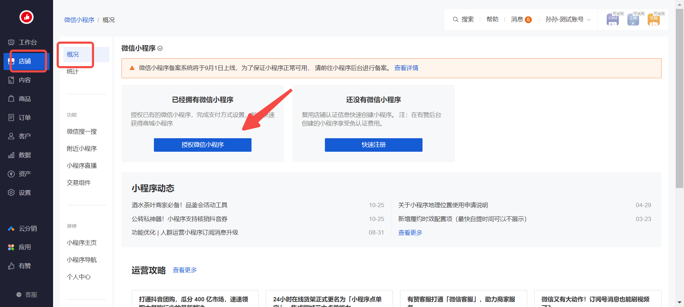Viewport: 684px width, 307px height.
Task: Click the 应用 colorful apps icon
Action: [11, 247]
